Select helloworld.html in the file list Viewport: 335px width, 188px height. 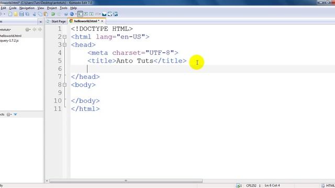(10, 36)
